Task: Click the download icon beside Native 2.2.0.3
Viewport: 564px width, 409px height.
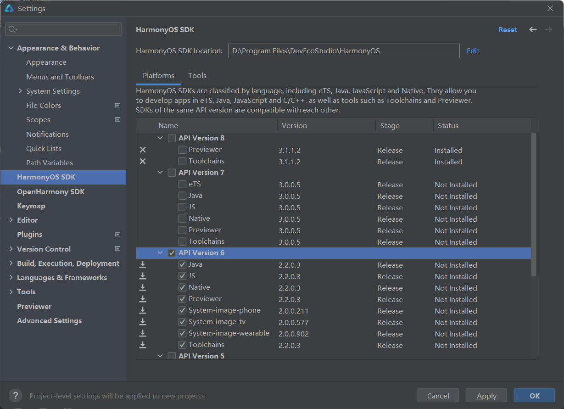Action: click(x=143, y=287)
